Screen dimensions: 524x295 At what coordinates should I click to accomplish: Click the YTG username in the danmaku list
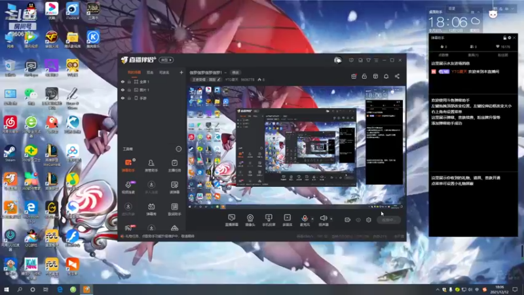click(459, 71)
